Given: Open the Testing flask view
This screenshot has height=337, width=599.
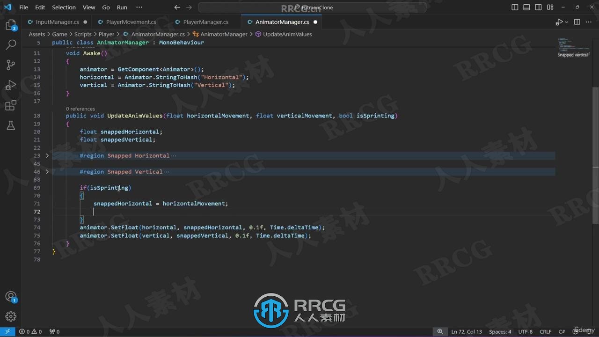Looking at the screenshot, I should (x=10, y=125).
